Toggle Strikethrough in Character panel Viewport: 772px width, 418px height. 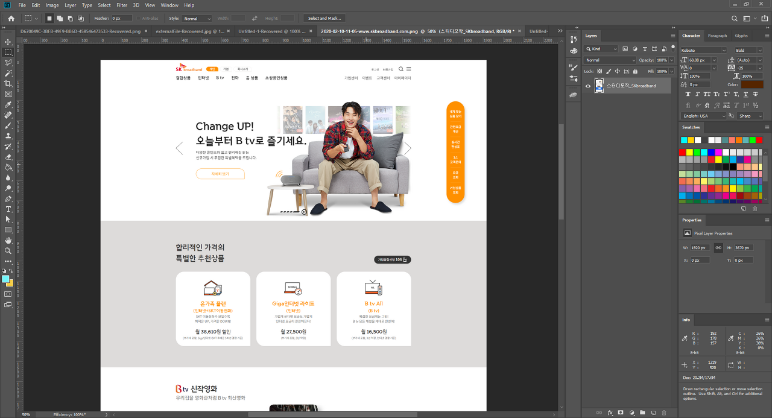tap(756, 95)
